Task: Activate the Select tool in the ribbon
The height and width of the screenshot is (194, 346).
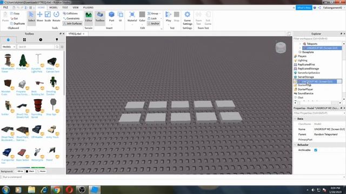Action: pyautogui.click(x=31, y=17)
